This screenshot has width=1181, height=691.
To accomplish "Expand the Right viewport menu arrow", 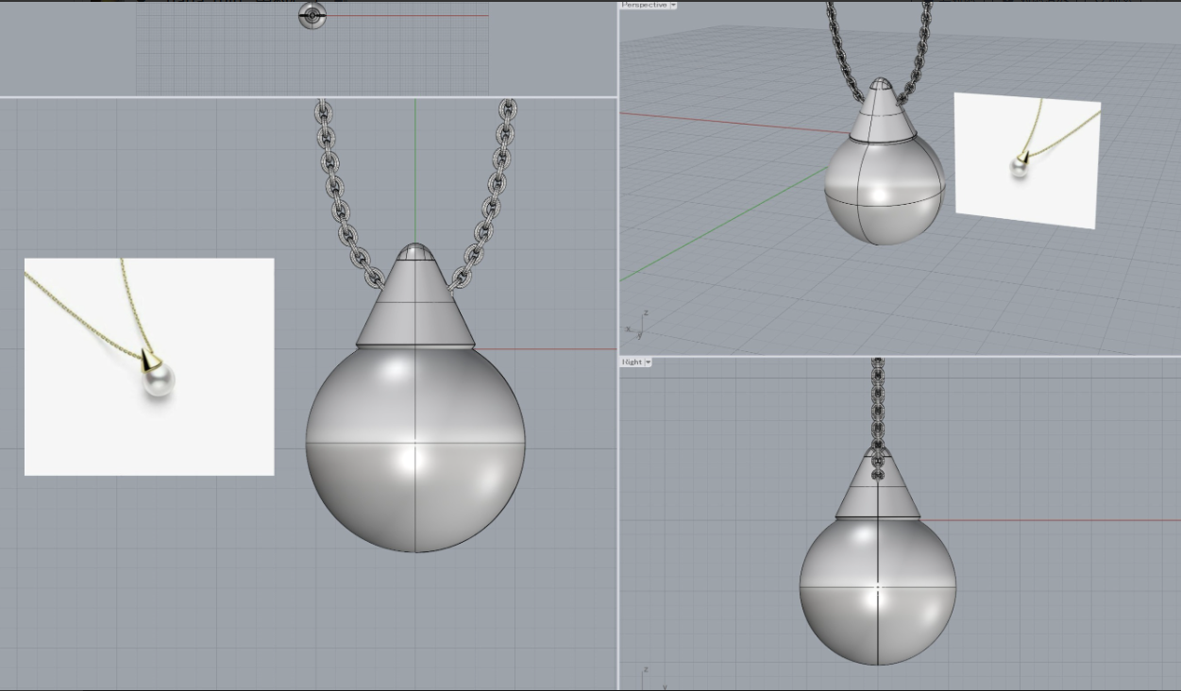I will point(648,362).
